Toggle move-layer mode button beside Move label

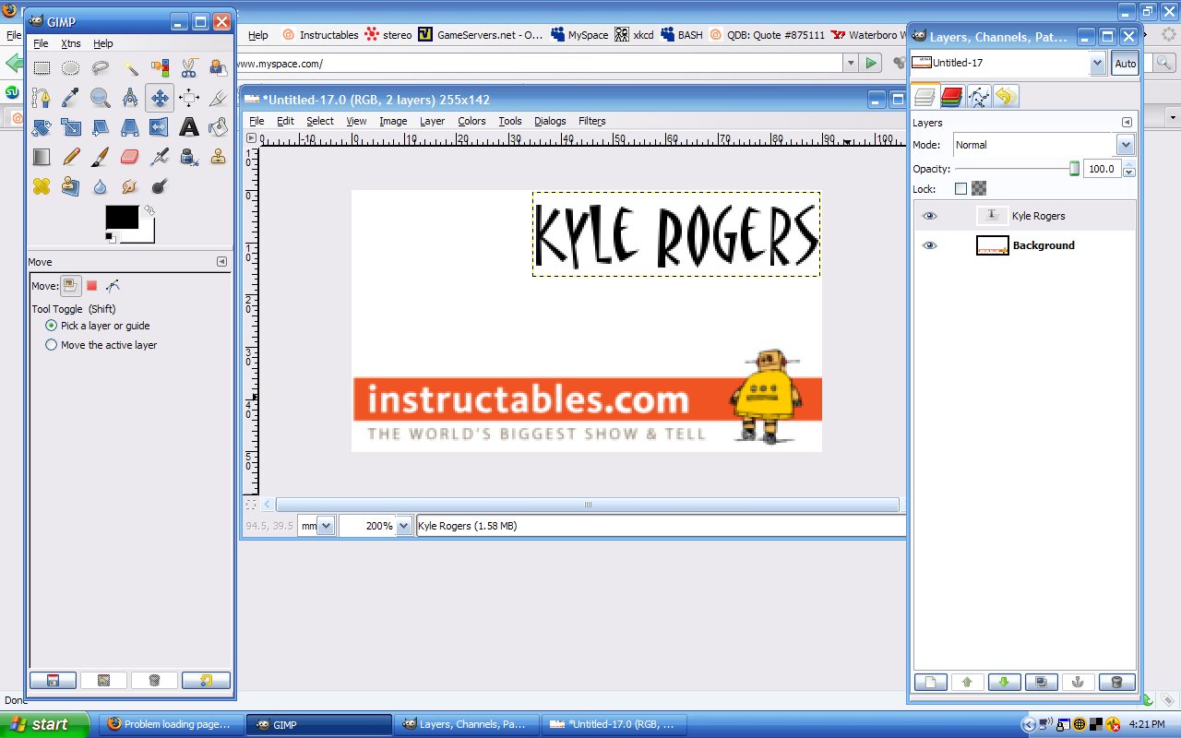[70, 286]
